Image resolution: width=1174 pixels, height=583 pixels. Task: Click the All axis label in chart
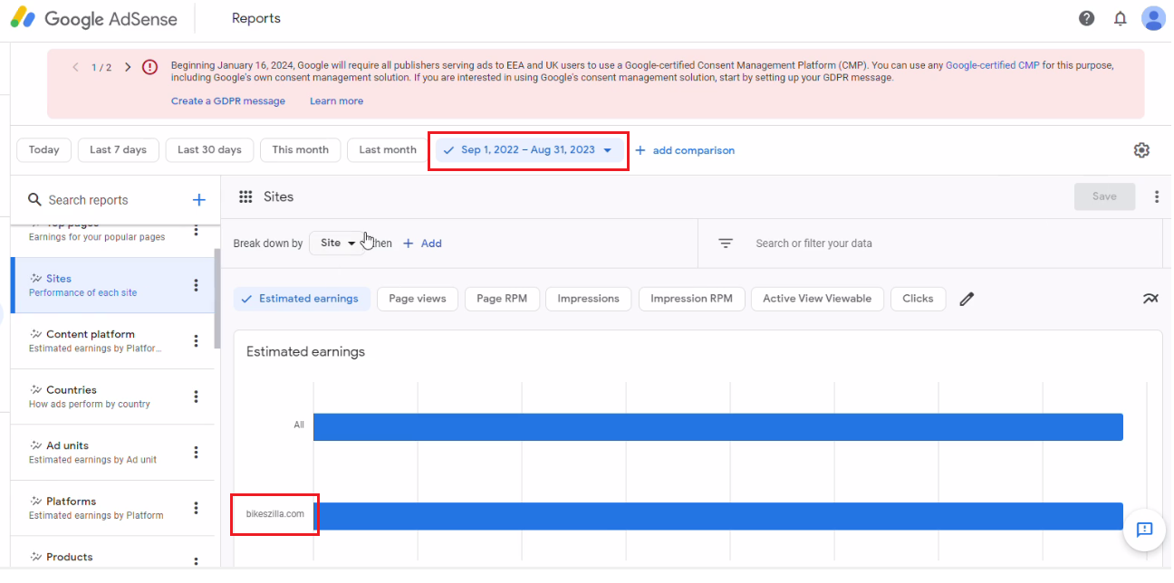[299, 425]
